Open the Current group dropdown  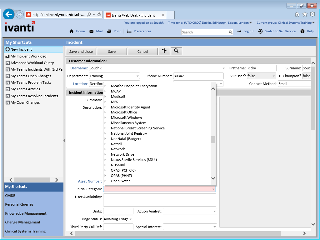click(x=313, y=22)
